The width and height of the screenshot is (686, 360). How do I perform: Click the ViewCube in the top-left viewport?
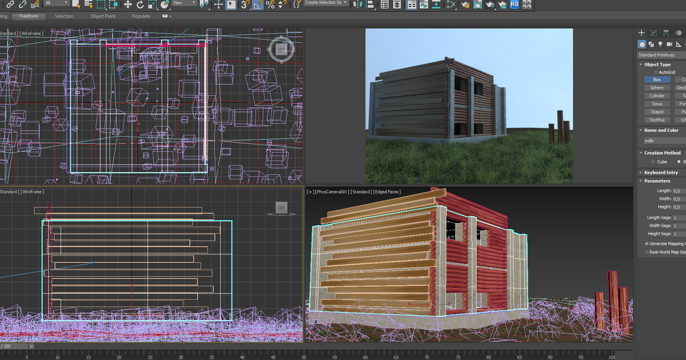pyautogui.click(x=281, y=50)
